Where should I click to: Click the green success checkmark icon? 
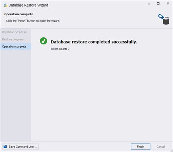tap(43, 41)
